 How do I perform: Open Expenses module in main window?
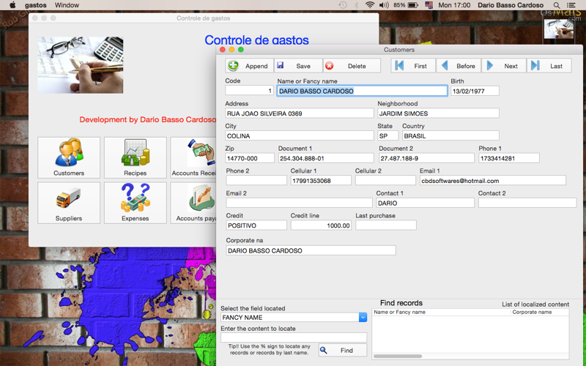(x=136, y=203)
